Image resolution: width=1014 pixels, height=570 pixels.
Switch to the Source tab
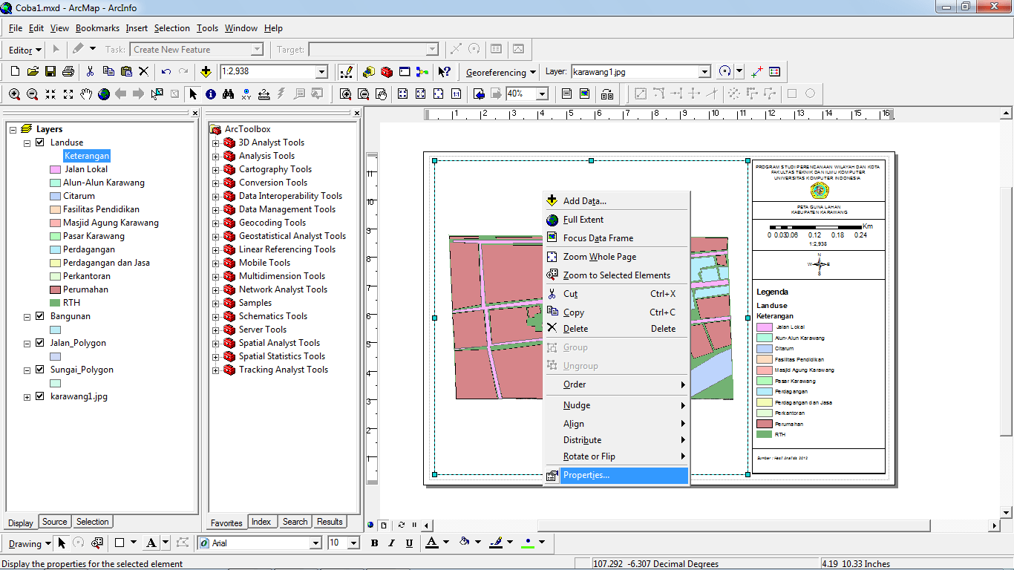[54, 522]
